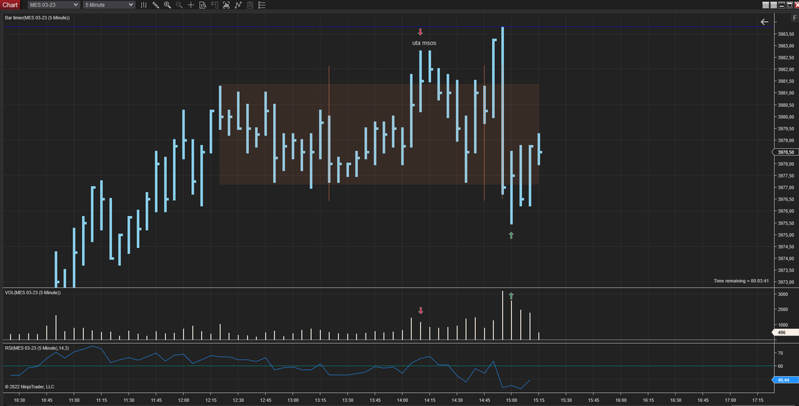Open the Drawing Tools pencil menu
This screenshot has height=406, width=799.
tap(155, 5)
